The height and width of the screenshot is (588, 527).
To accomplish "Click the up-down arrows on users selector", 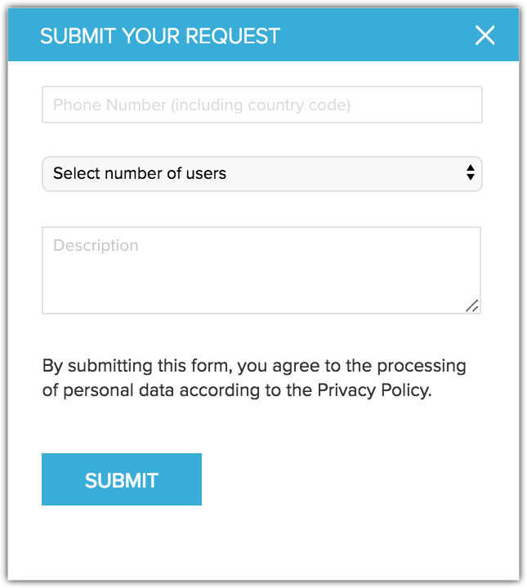I will tap(470, 173).
